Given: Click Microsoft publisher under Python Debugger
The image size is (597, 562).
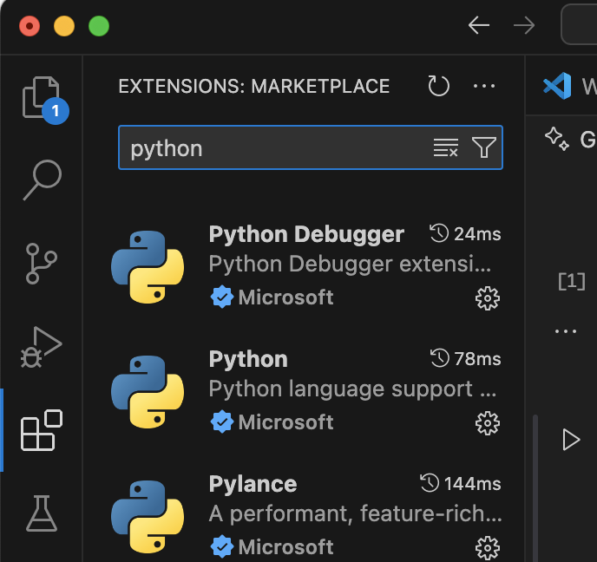Looking at the screenshot, I should pyautogui.click(x=285, y=297).
